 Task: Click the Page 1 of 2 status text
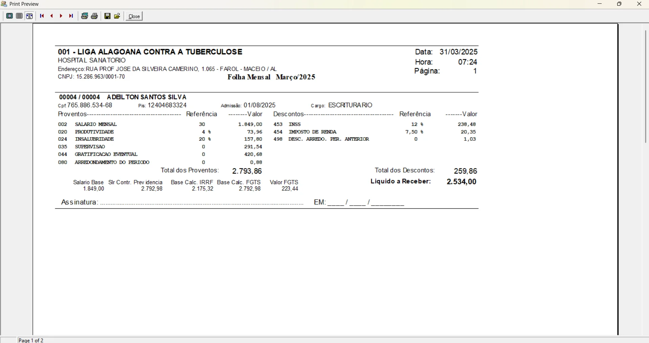click(x=31, y=340)
